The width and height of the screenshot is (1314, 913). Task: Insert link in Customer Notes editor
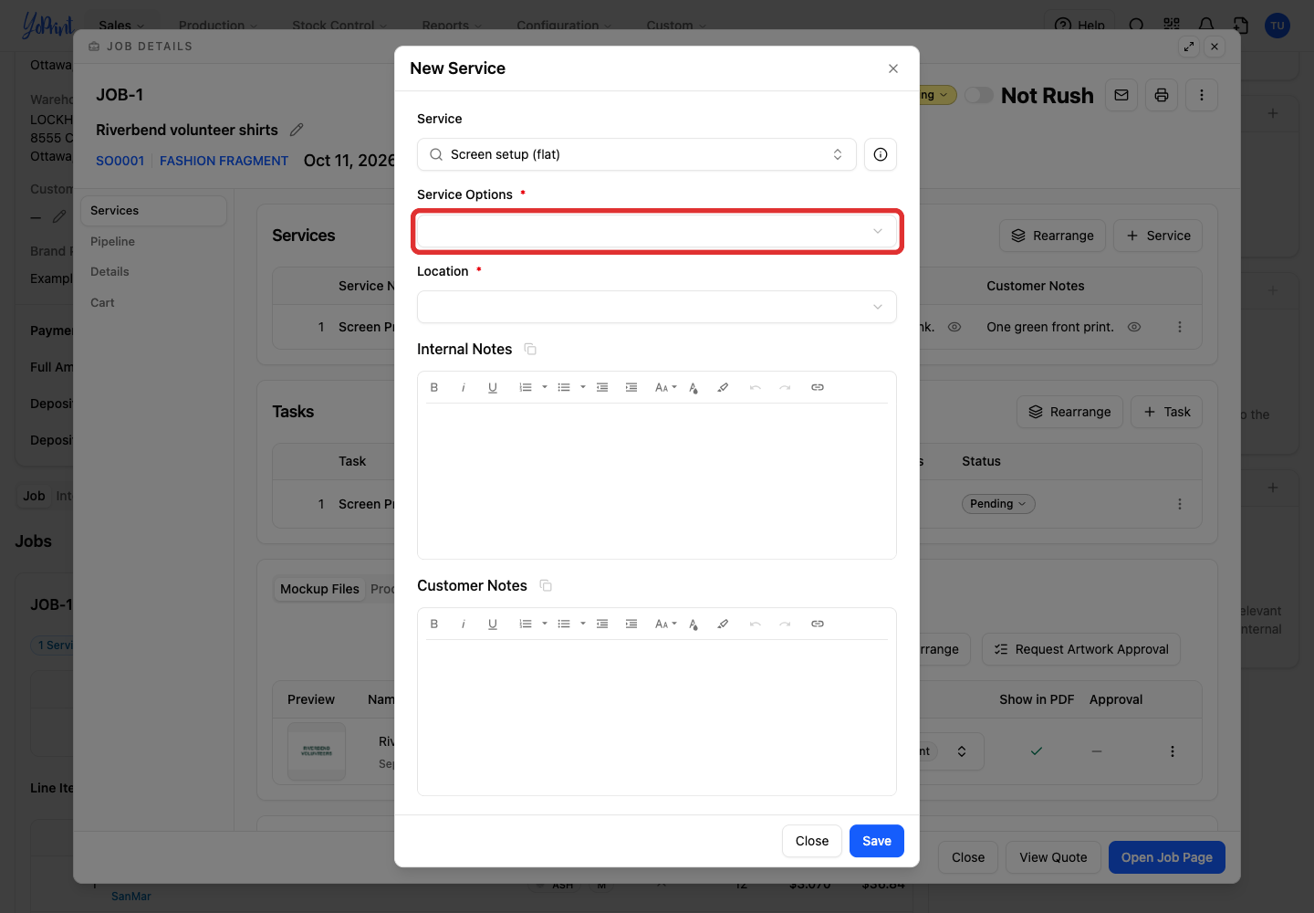818,624
